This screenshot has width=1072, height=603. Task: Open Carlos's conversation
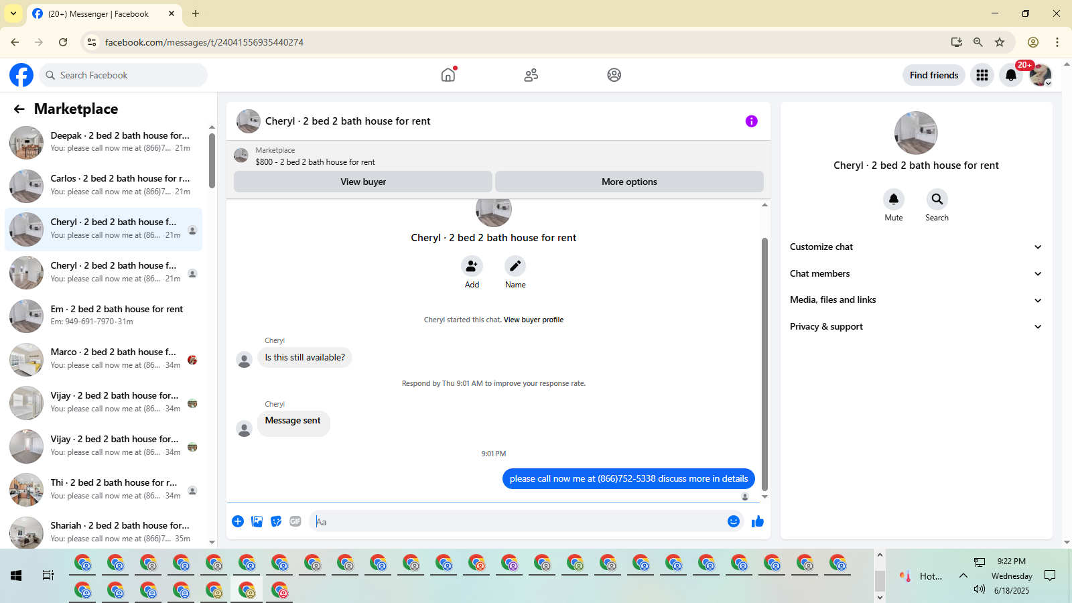104,186
